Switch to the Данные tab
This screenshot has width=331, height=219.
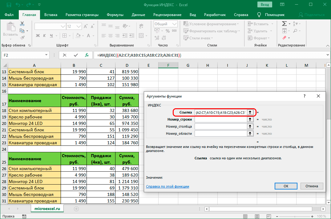point(138,15)
